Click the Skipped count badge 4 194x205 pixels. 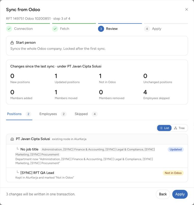tap(94, 114)
